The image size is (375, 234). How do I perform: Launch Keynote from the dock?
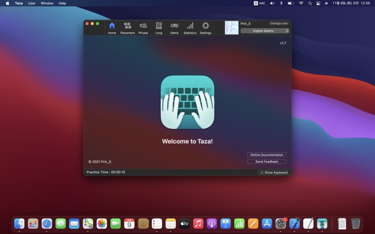coord(225,224)
